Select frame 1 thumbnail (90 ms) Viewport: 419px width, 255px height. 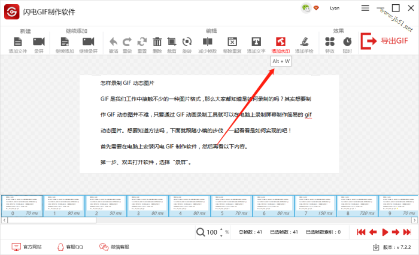[x=64, y=206]
